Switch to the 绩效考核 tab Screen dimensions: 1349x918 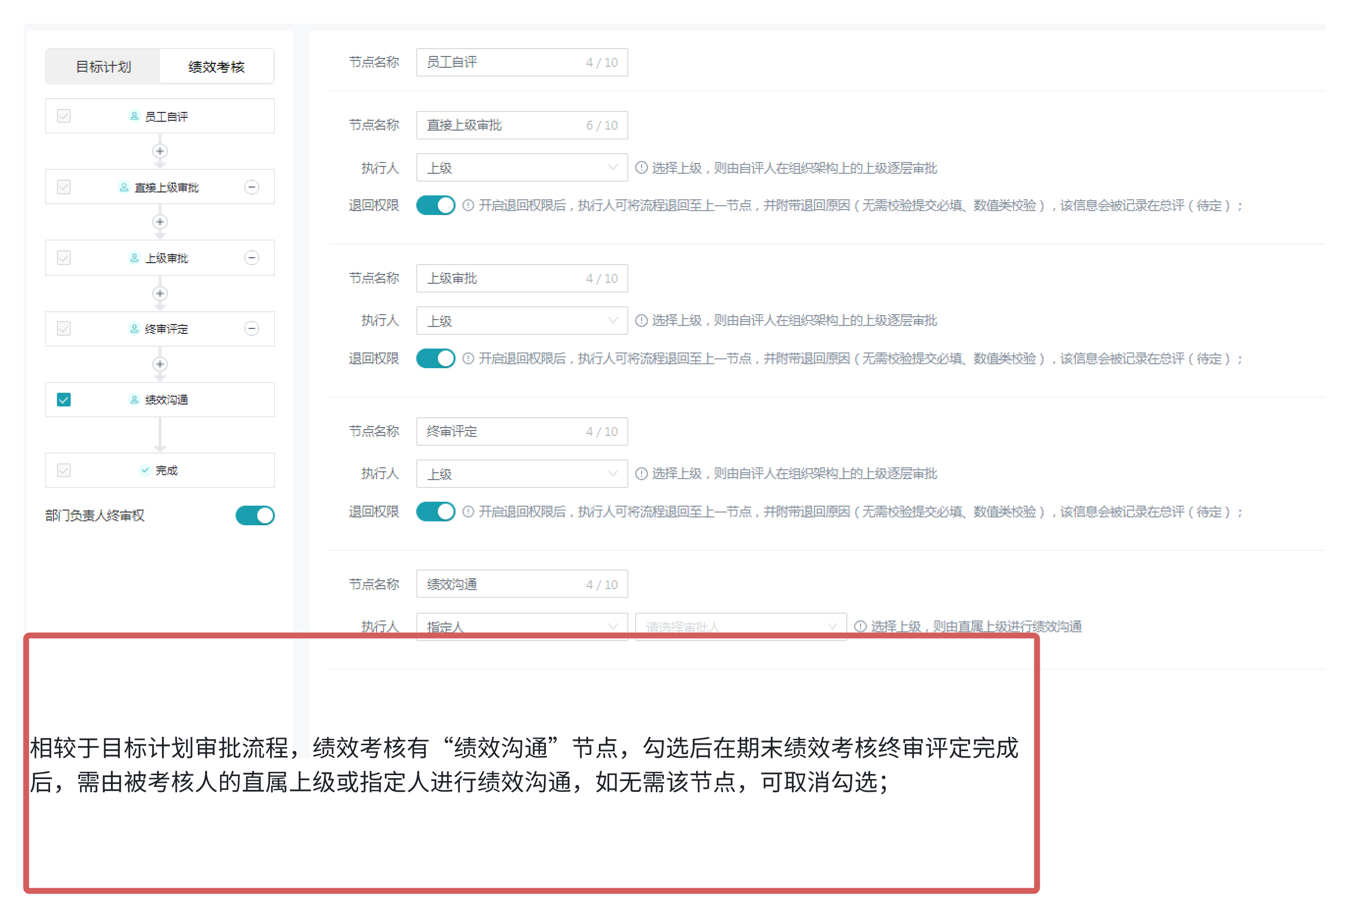pyautogui.click(x=216, y=67)
